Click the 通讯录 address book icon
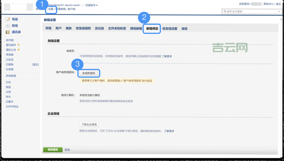The image size is (284, 161). [8, 32]
